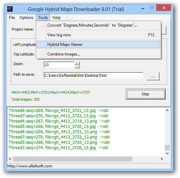Select log line Thread5 seq=268 gs jpg
Viewport: 180px width, 178px height.
click(x=59, y=127)
